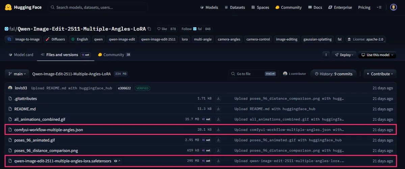The image size is (405, 169).
Task: Switch to the Model card tab
Action: [x=21, y=55]
